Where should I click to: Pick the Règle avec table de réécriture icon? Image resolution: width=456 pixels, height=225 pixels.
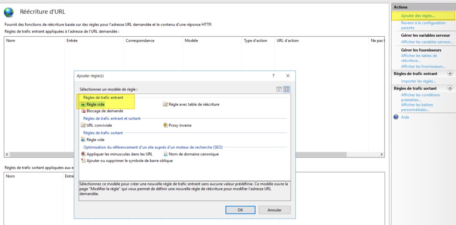pyautogui.click(x=165, y=104)
